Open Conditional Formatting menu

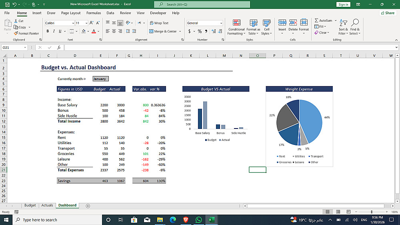[x=236, y=27]
